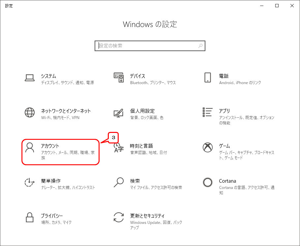The image size is (300, 246).
Task: Select the 更新とセキュリティ title text
Action: pyautogui.click(x=147, y=216)
